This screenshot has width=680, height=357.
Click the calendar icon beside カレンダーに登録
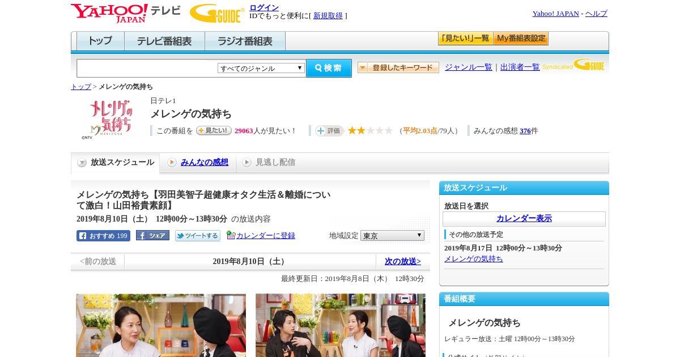coord(231,235)
